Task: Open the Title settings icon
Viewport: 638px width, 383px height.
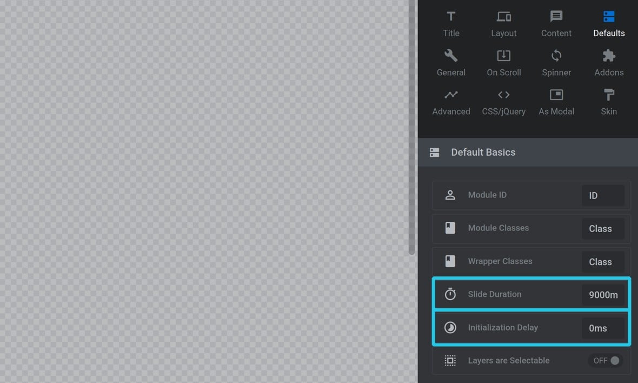Action: click(451, 17)
